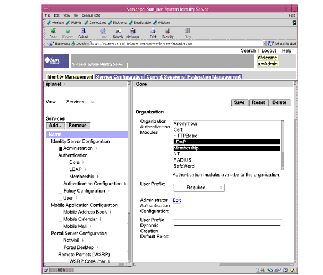Open properties arrow next to Administration
This screenshot has height=275, width=323.
(x=96, y=148)
